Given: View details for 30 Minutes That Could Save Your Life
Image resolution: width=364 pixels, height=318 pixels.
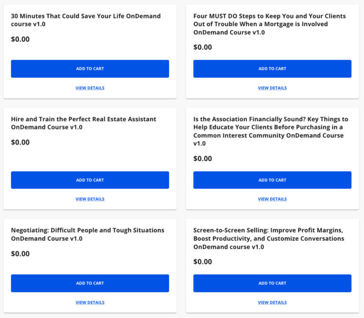Looking at the screenshot, I should 90,88.
